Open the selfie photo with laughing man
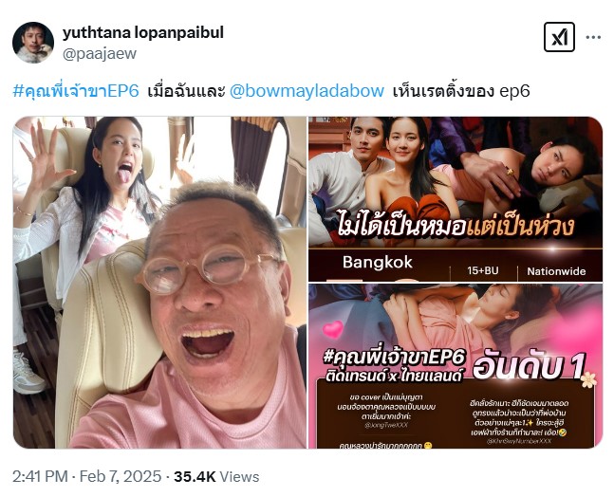Screen dimensions: 614x497 159,282
